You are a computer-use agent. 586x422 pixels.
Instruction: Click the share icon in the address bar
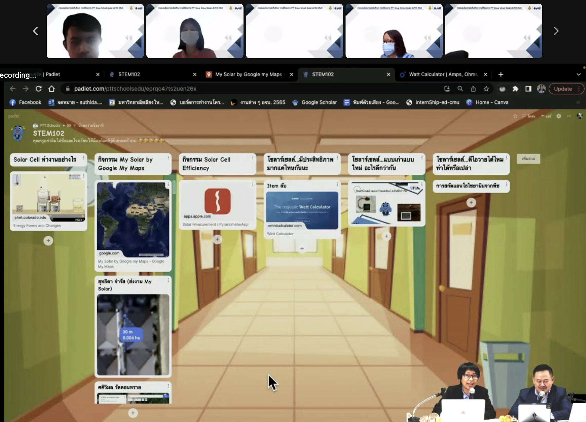tap(473, 89)
